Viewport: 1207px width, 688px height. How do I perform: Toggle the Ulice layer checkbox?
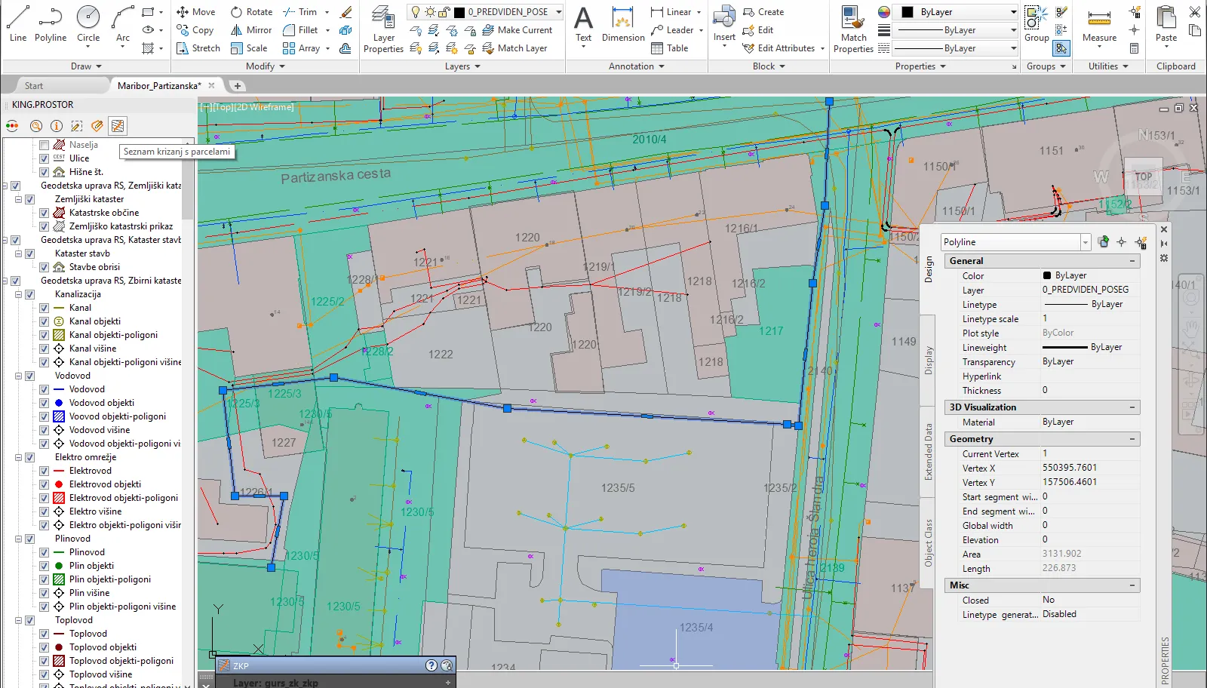point(44,158)
